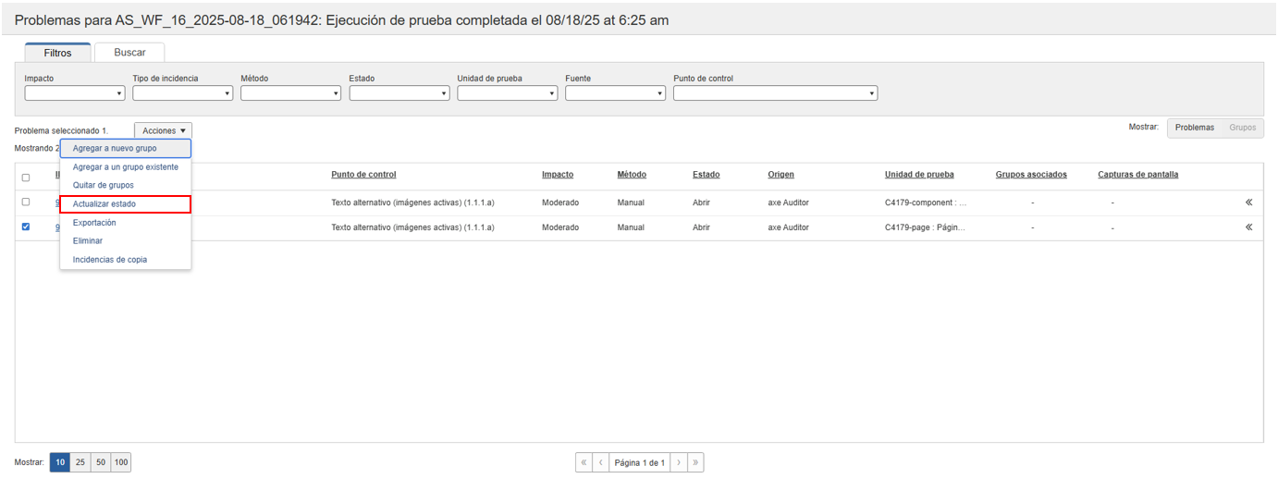Toggle the select-all checkbox in table header
The width and height of the screenshot is (1278, 478).
(x=26, y=178)
